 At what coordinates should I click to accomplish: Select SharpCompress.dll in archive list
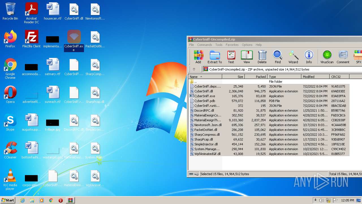pyautogui.click(x=269, y=135)
